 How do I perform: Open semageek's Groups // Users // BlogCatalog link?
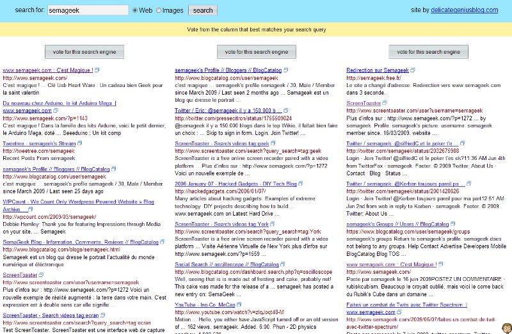pos(397,224)
